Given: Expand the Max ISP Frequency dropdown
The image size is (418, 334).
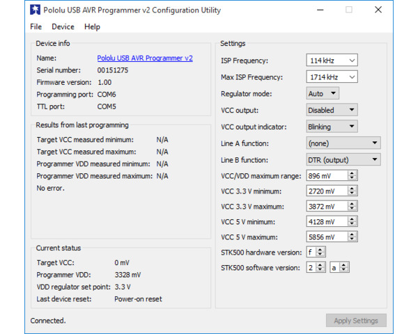Looking at the screenshot, I should (332, 77).
